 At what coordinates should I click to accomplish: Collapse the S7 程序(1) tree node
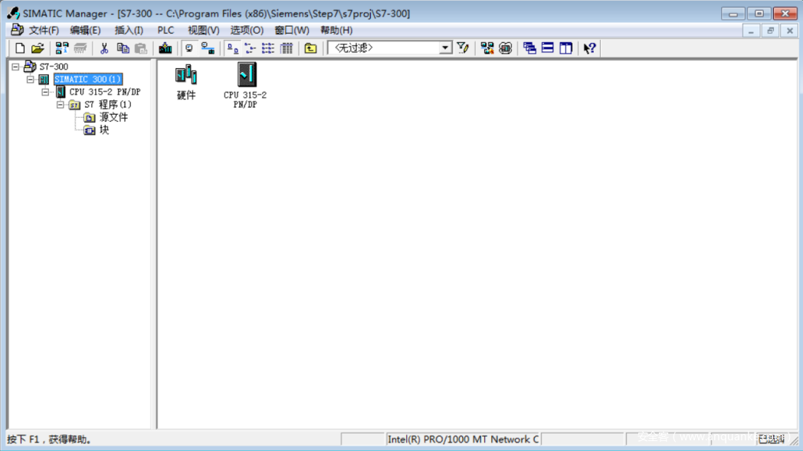[61, 105]
